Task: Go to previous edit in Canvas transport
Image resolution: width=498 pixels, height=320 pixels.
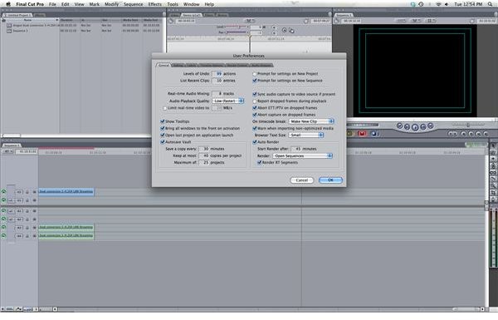Action: [399, 126]
